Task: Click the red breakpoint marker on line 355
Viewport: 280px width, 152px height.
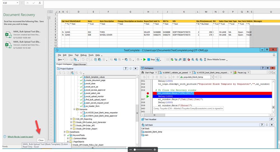Action: pyautogui.click(x=148, y=93)
